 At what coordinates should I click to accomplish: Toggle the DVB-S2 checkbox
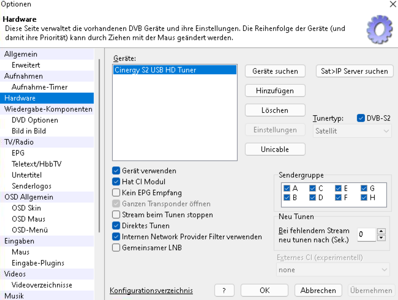(361, 118)
